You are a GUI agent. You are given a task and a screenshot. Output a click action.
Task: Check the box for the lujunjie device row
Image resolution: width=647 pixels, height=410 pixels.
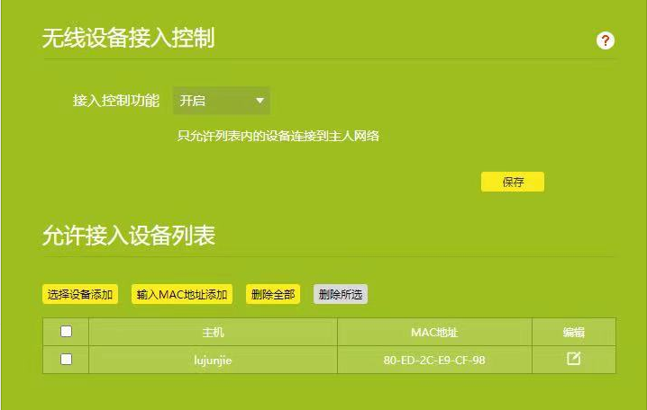tap(66, 359)
